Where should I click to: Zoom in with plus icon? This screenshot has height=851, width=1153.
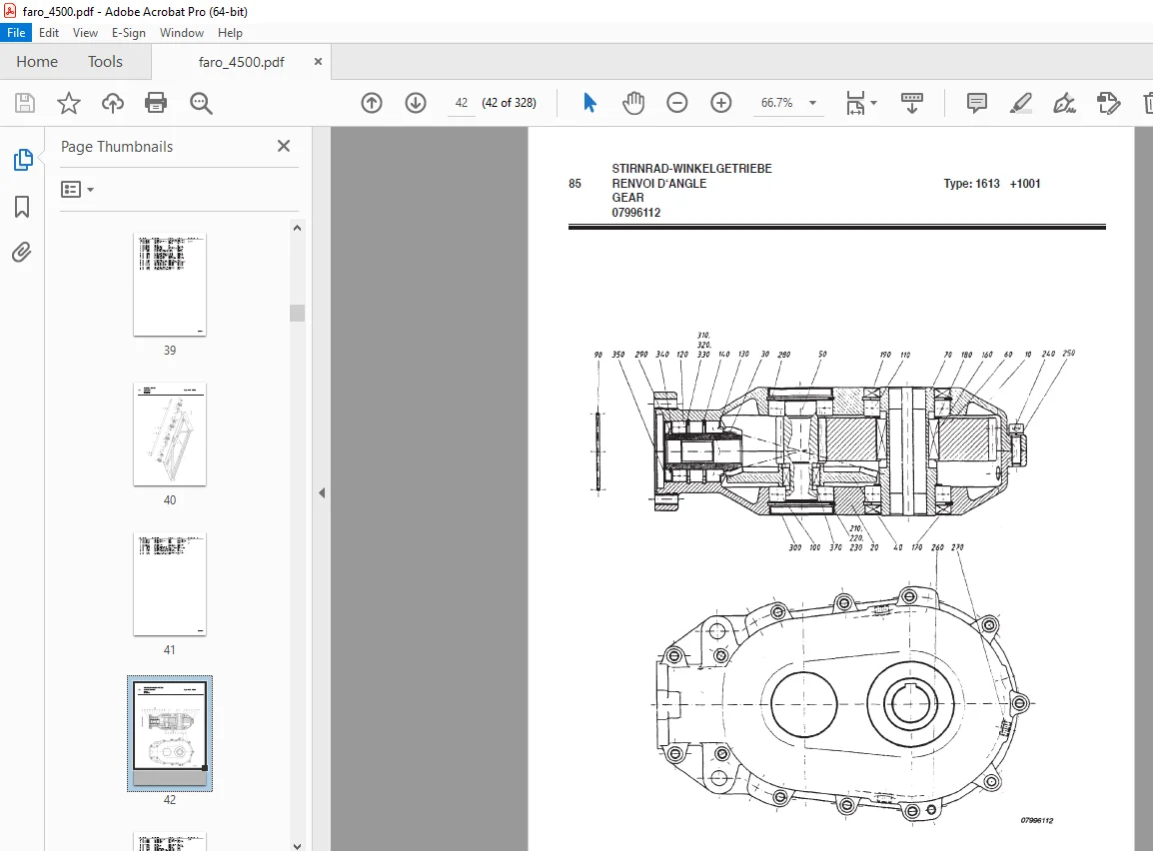point(720,103)
